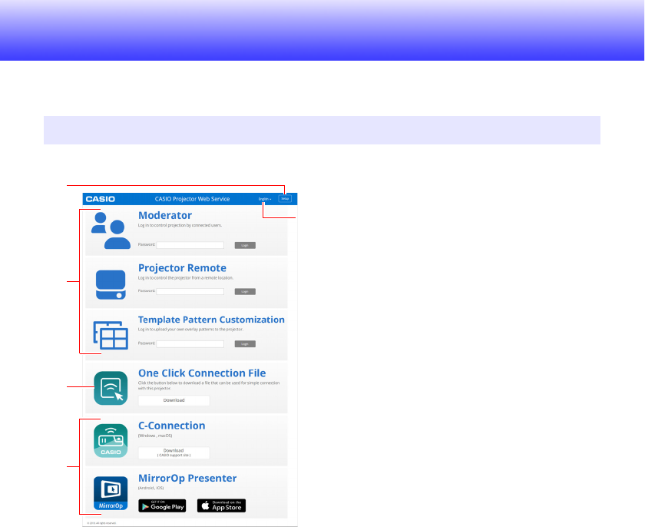The image size is (645, 527).
Task: Focus the Template Pattern password field
Action: click(x=190, y=344)
